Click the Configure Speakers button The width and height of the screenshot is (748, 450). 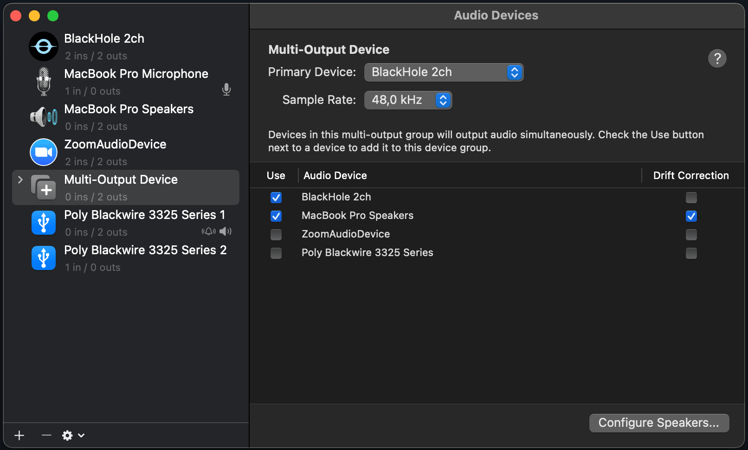click(x=659, y=423)
